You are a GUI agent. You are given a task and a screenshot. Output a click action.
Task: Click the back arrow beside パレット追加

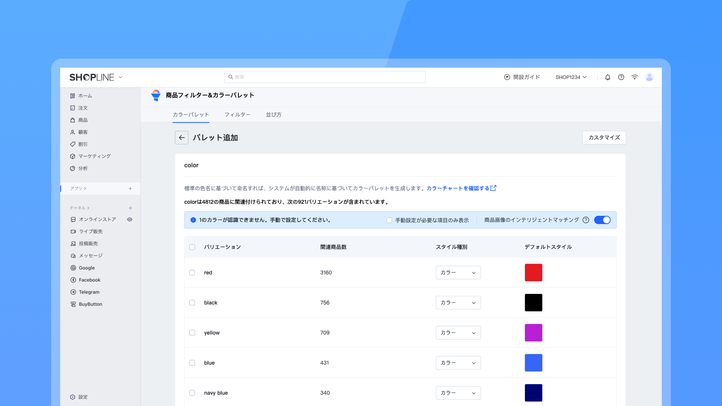click(182, 138)
